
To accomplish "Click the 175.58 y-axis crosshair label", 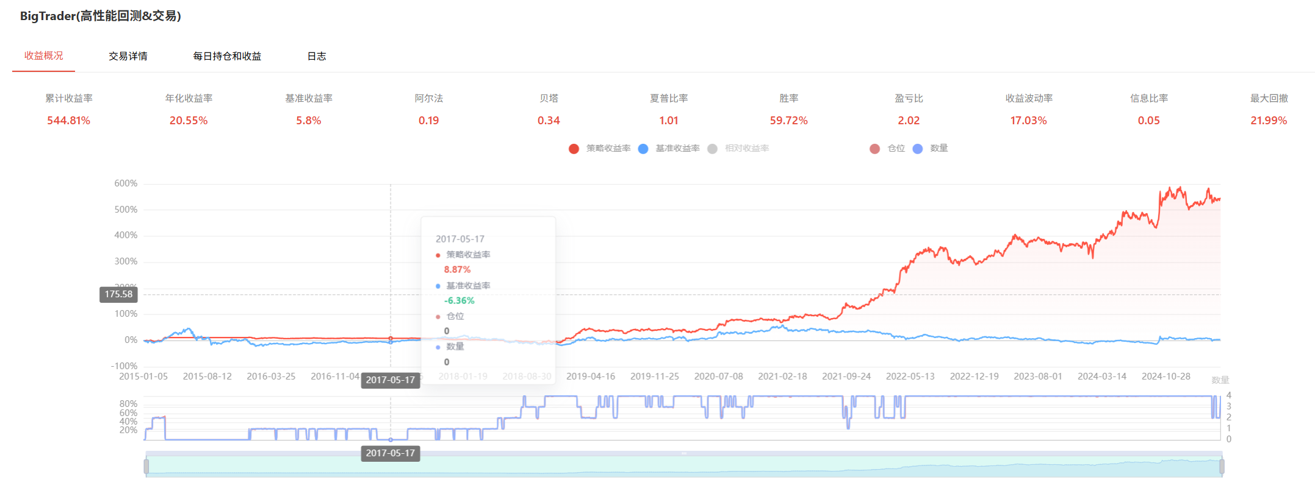I will (x=118, y=294).
